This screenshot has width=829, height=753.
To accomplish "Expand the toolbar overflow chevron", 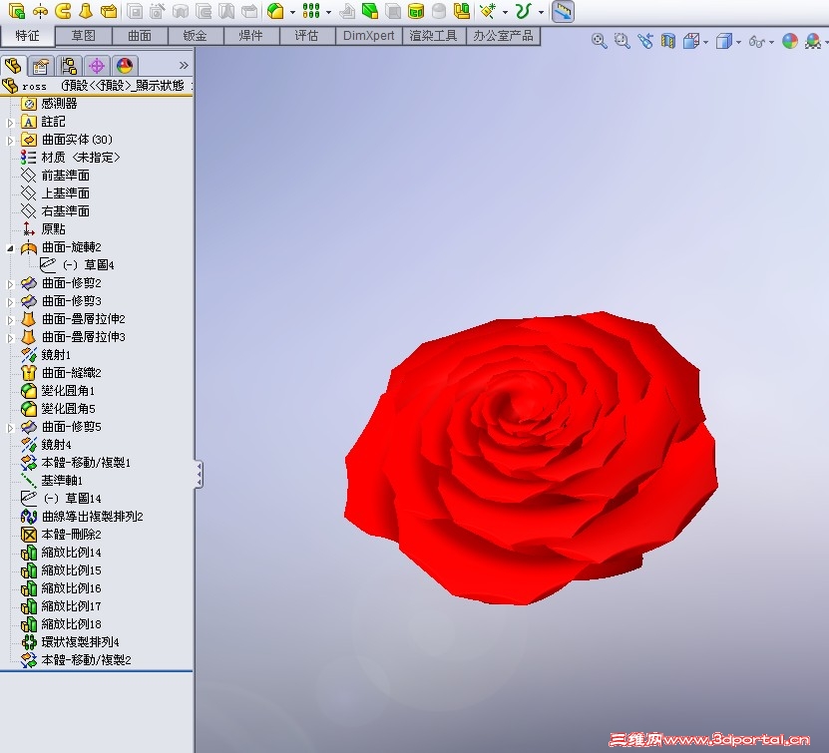I will [x=185, y=64].
